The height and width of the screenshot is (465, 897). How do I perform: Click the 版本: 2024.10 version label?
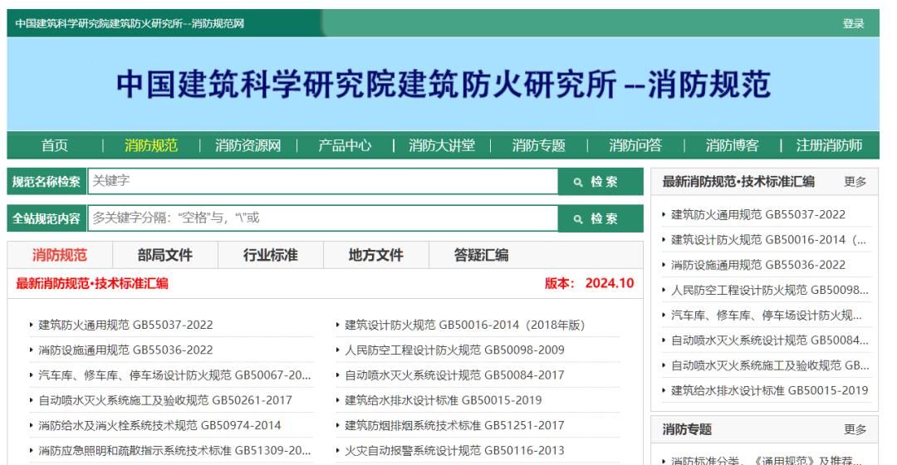click(x=589, y=283)
